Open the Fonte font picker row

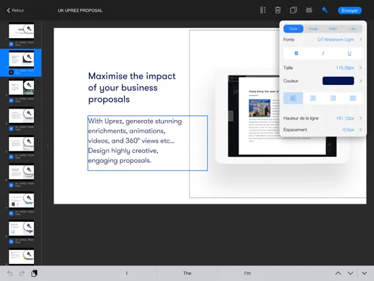tap(323, 39)
